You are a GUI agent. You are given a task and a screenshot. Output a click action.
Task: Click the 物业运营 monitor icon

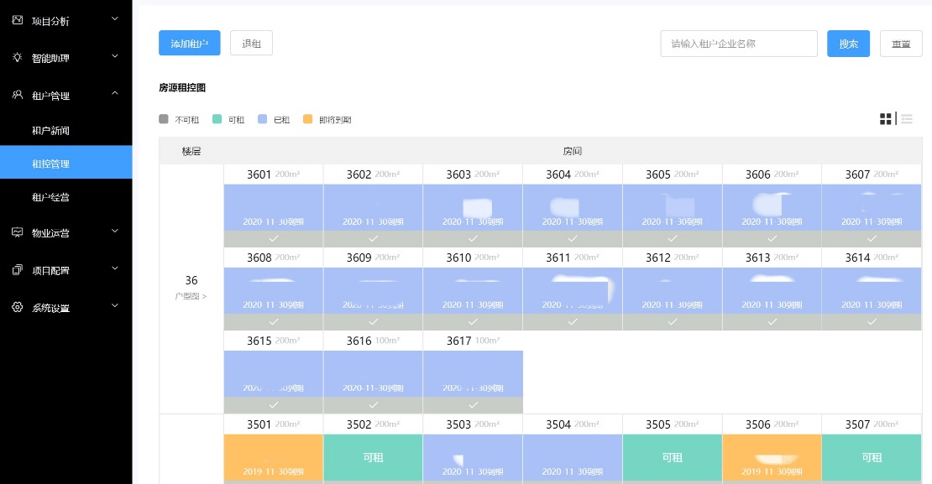(17, 232)
